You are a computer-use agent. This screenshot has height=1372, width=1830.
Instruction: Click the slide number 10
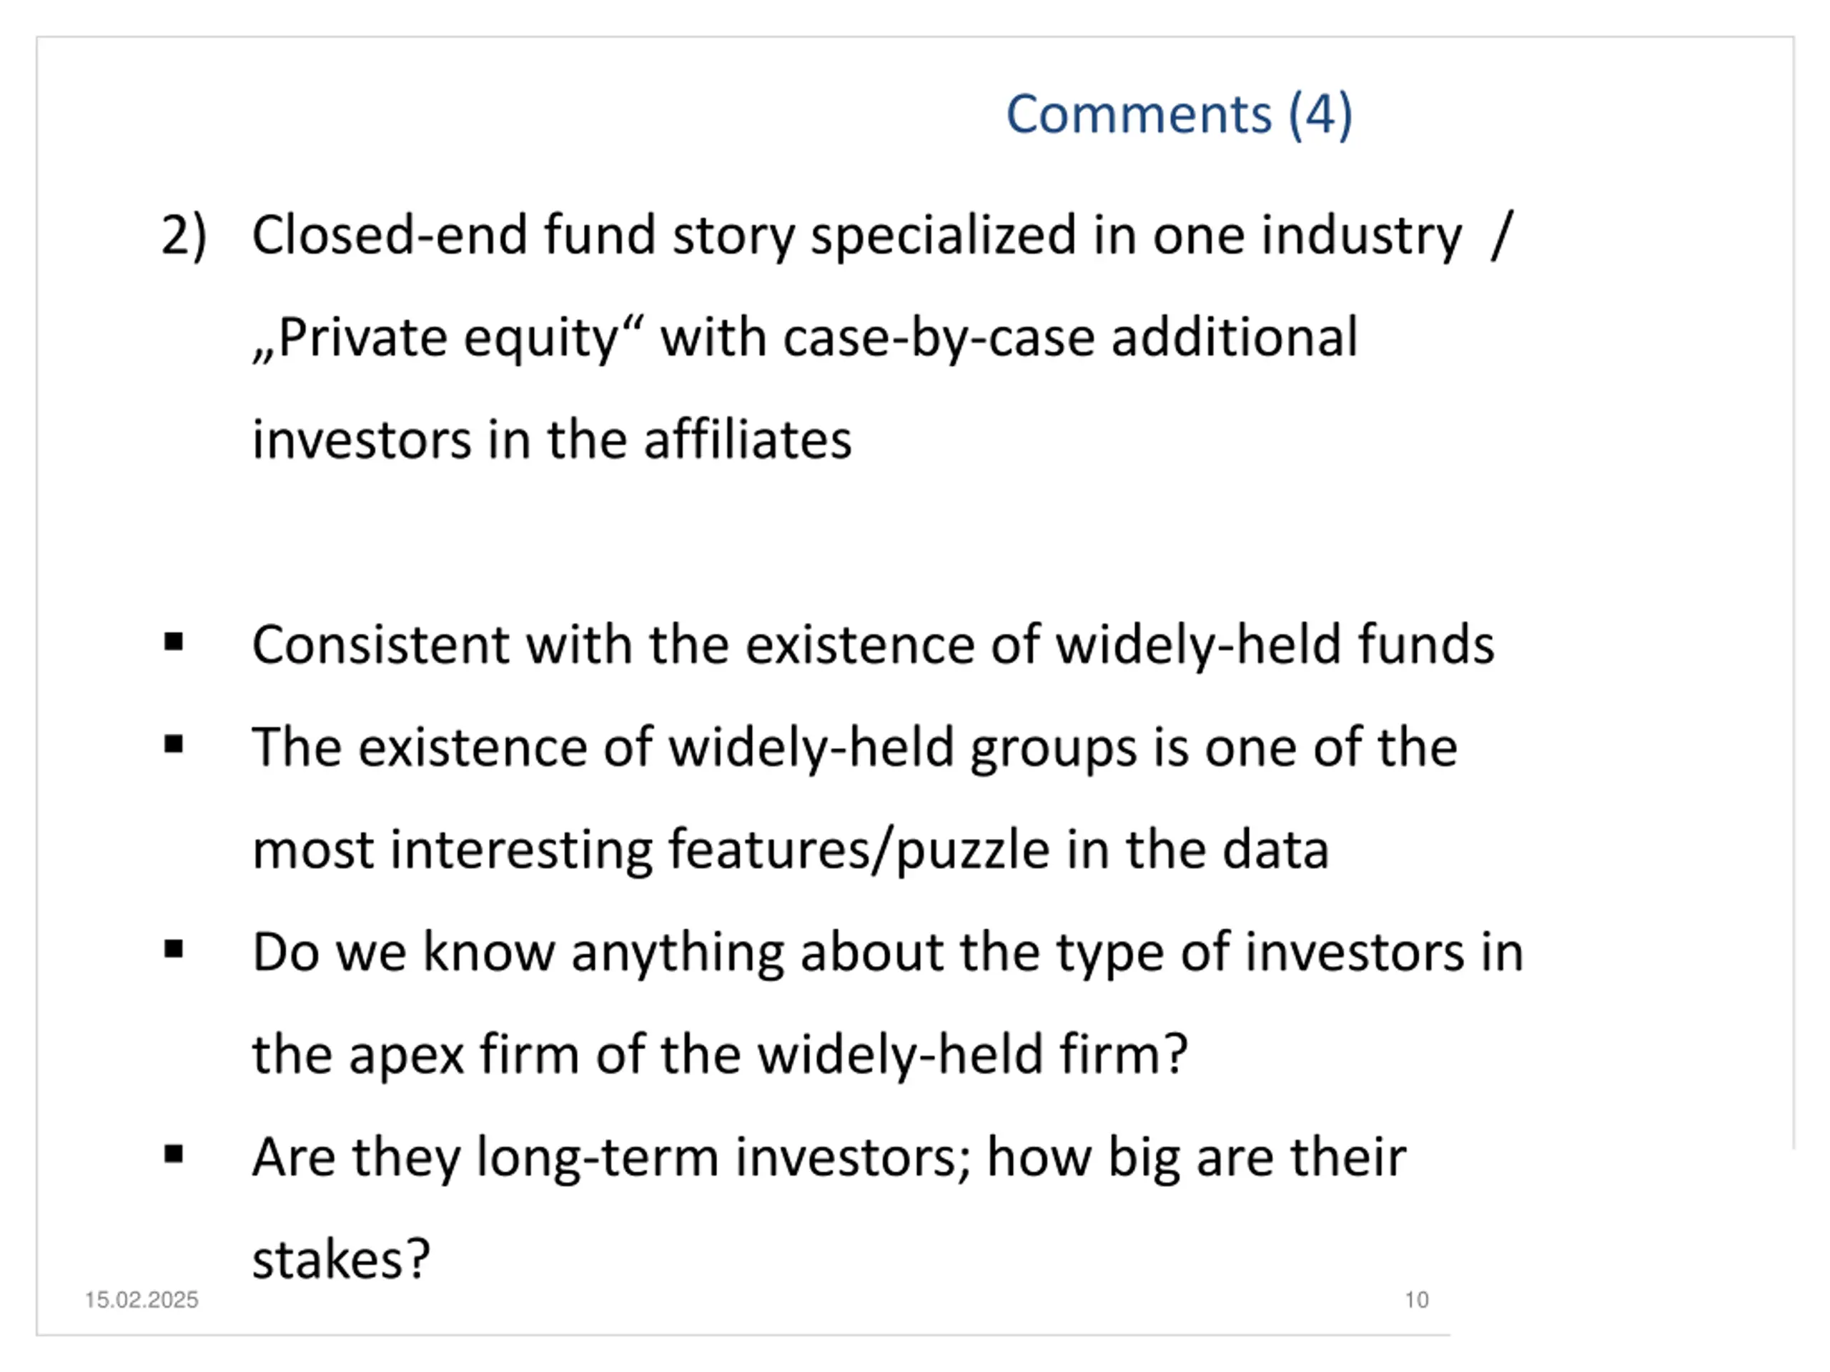pos(1416,1300)
